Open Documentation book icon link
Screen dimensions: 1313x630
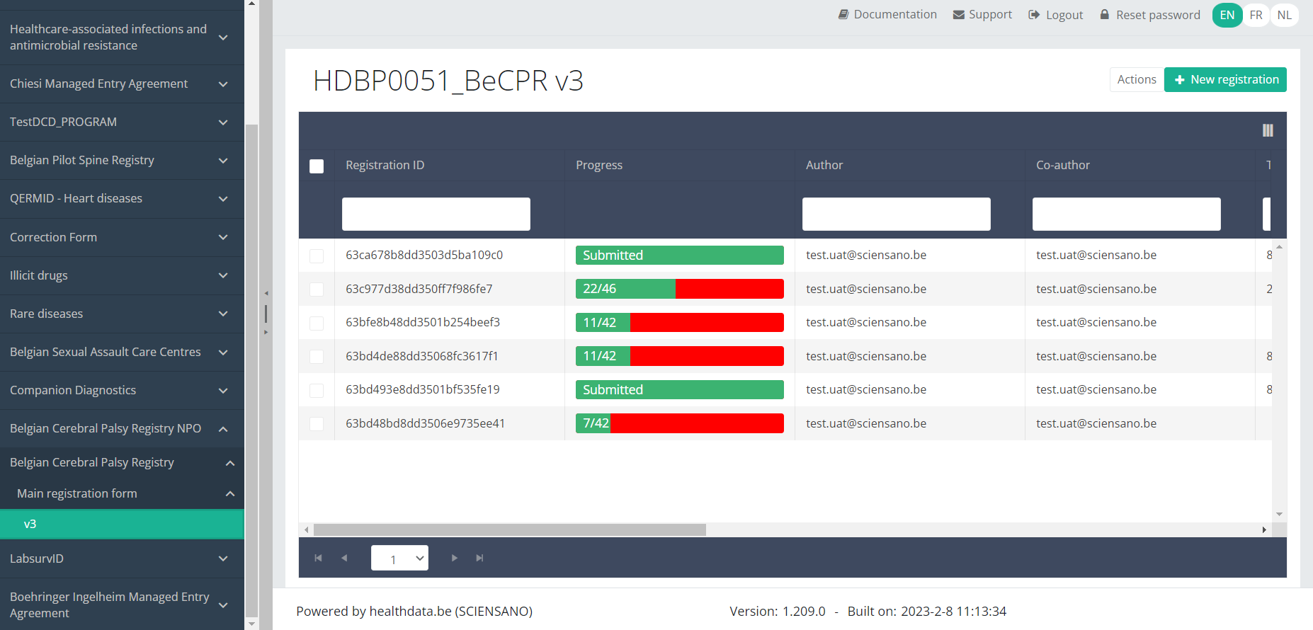tap(843, 15)
